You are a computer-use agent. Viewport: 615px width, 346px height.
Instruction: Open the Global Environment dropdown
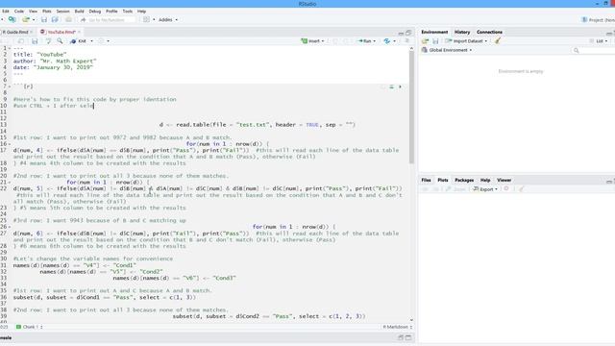click(x=447, y=50)
